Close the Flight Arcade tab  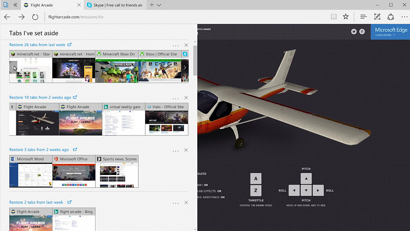79,5
